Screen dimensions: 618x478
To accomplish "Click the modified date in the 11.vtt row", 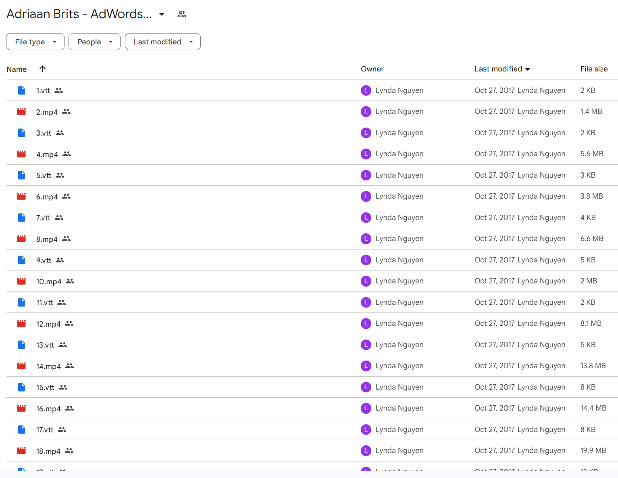I will click(495, 302).
